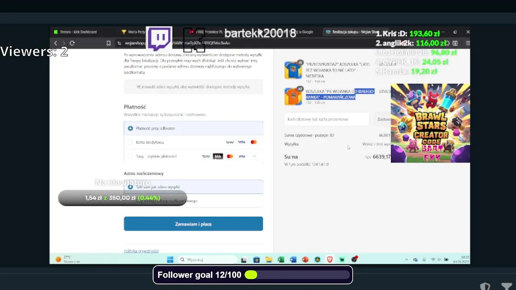Switch to the Stream - kick Dashboard tab
The image size is (516, 290).
click(x=78, y=32)
